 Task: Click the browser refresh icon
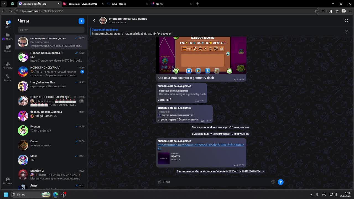(x=10, y=11)
